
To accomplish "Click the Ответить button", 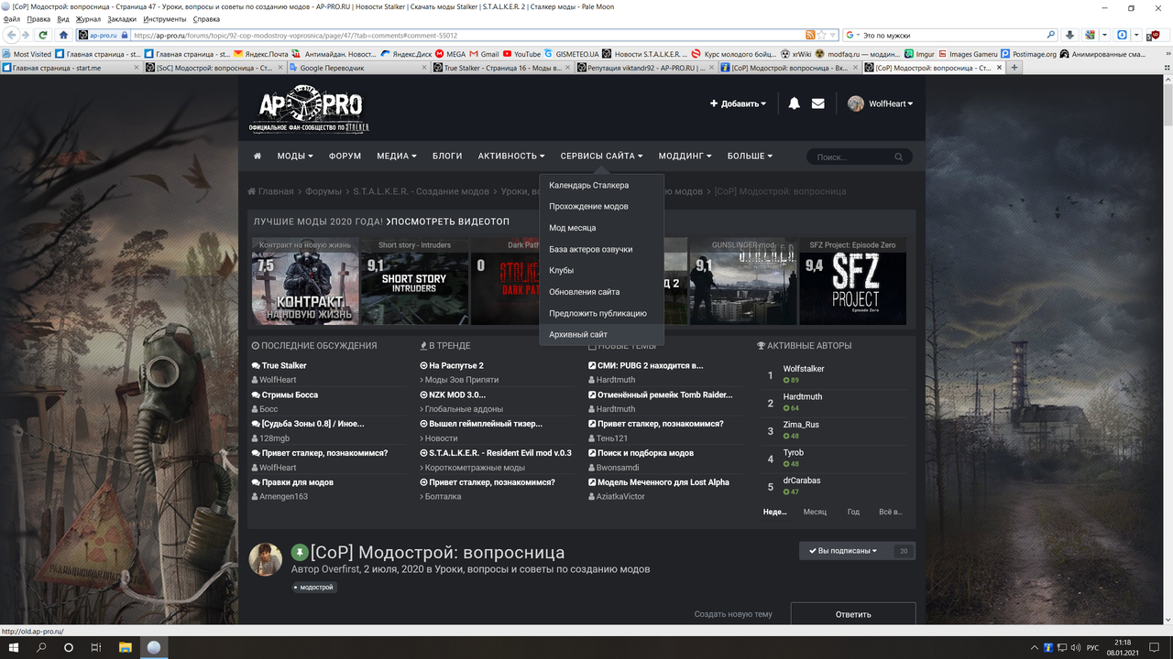I will (x=853, y=614).
